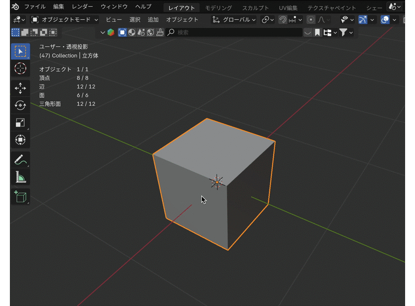Open the オブジェクトモード mode dropdown
Image resolution: width=415 pixels, height=306 pixels.
point(64,20)
